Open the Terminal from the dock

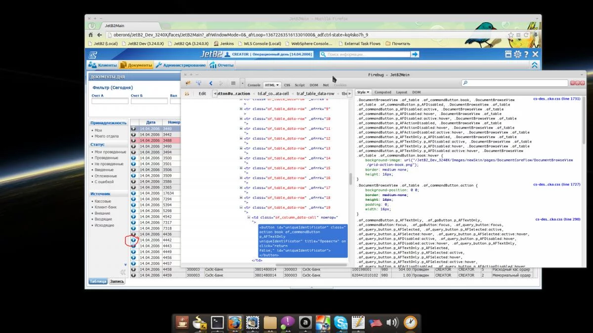click(217, 323)
